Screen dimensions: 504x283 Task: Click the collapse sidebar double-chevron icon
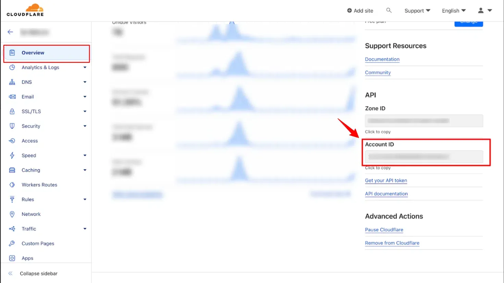10,273
